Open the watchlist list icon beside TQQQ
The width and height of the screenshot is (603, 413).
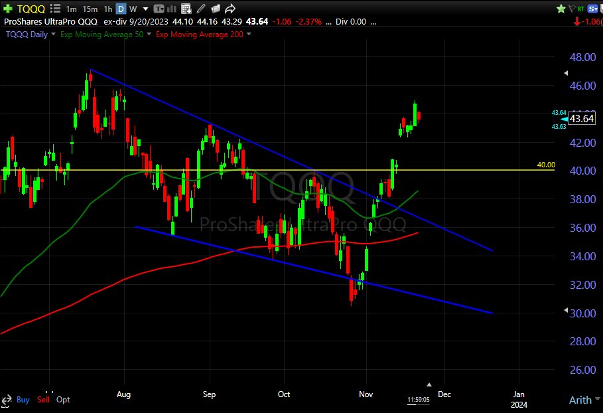click(55, 9)
